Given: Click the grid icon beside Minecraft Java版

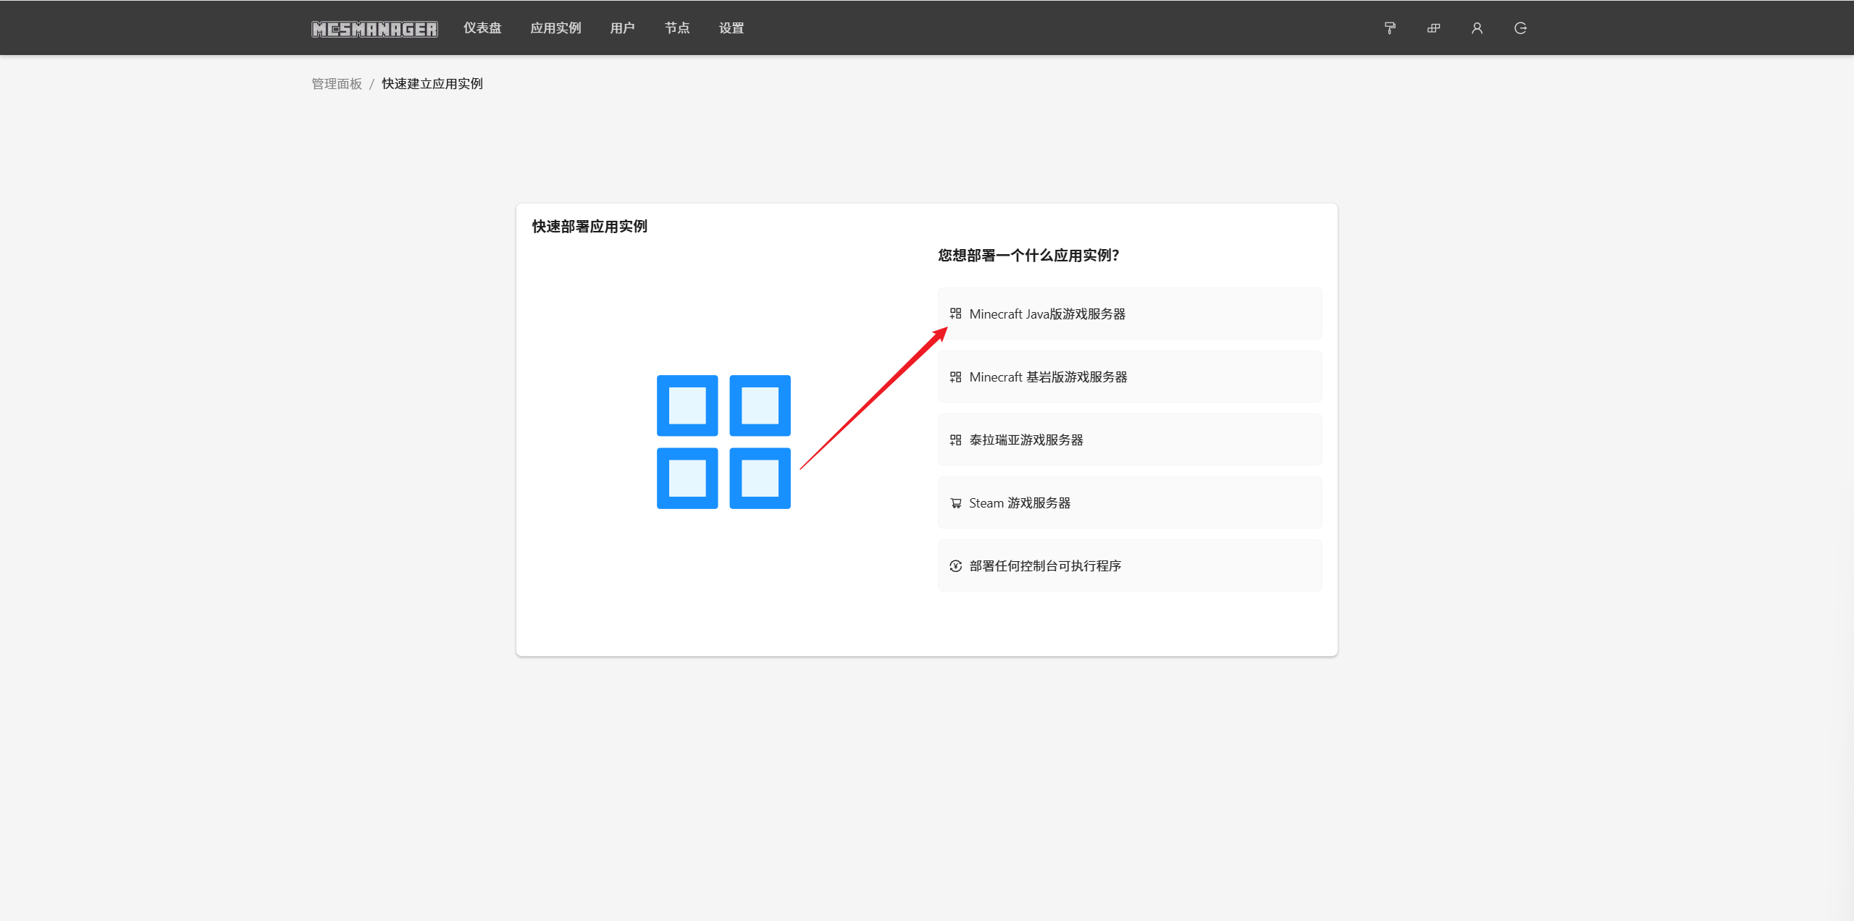Looking at the screenshot, I should tap(955, 314).
